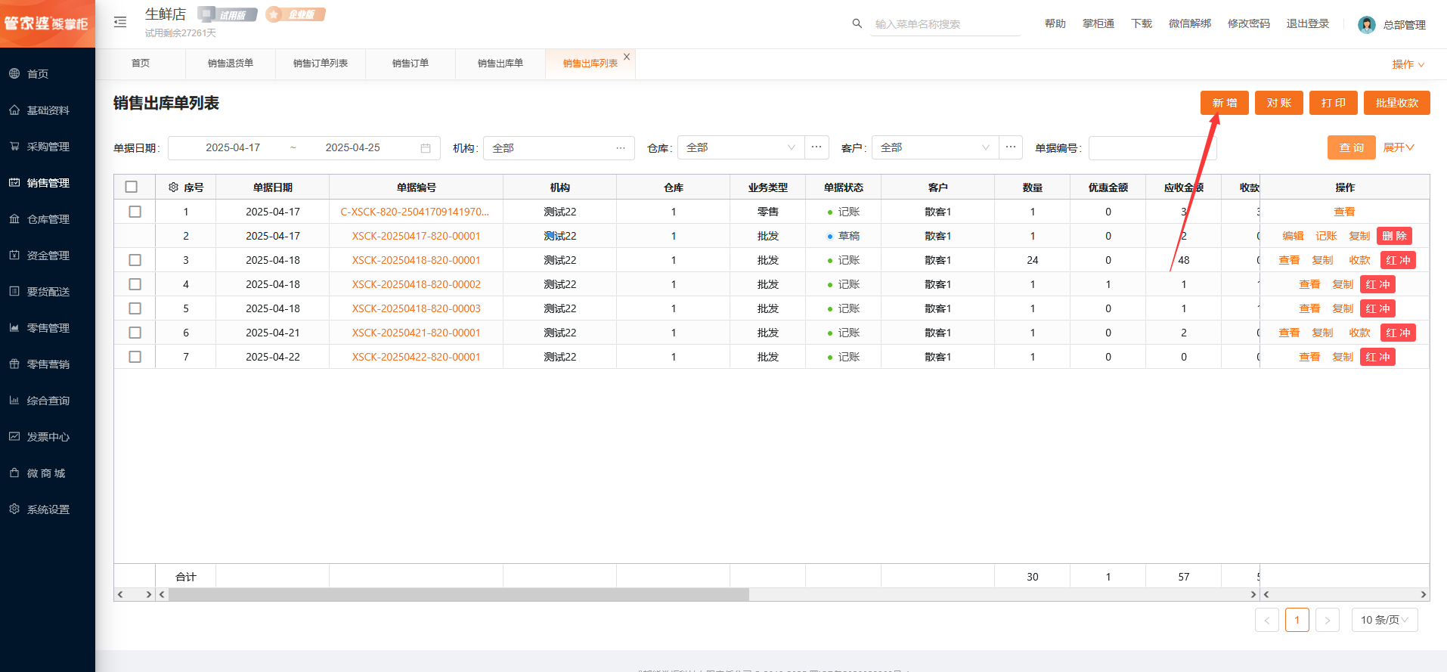The image size is (1447, 672).
Task: Click the calendar icon in date range
Action: (x=426, y=148)
